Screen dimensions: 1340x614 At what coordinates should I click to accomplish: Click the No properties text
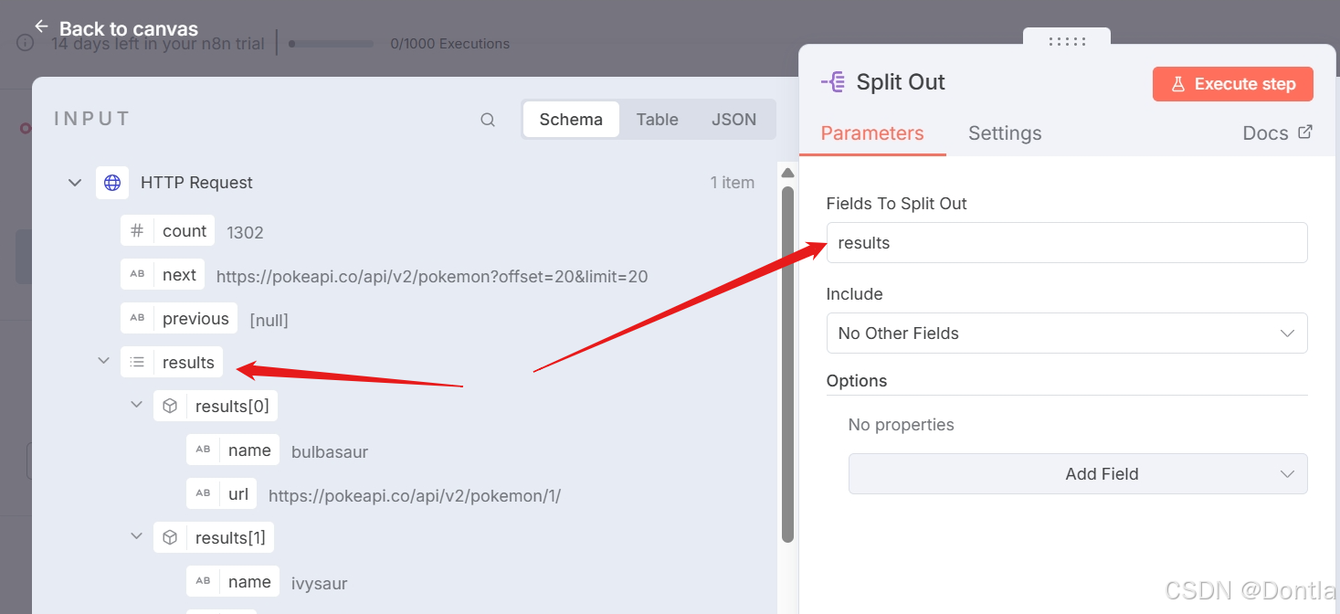(x=901, y=425)
